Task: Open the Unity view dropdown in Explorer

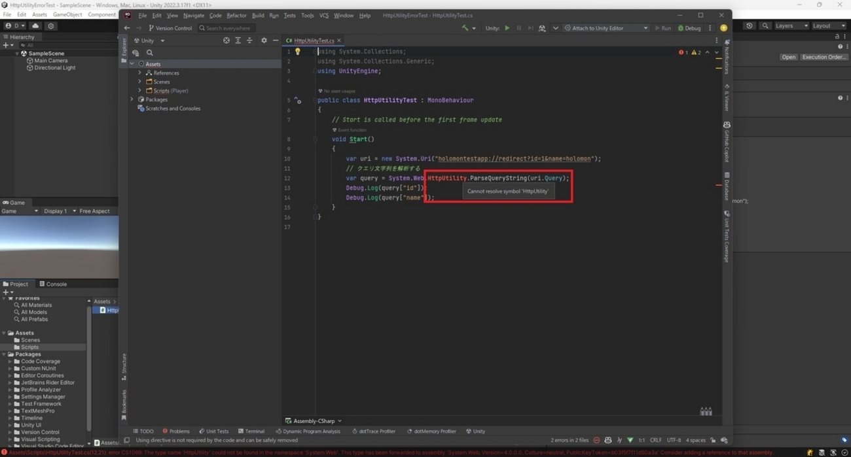Action: click(150, 41)
